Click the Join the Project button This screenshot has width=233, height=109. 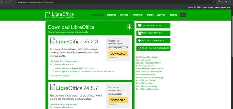(x=153, y=26)
